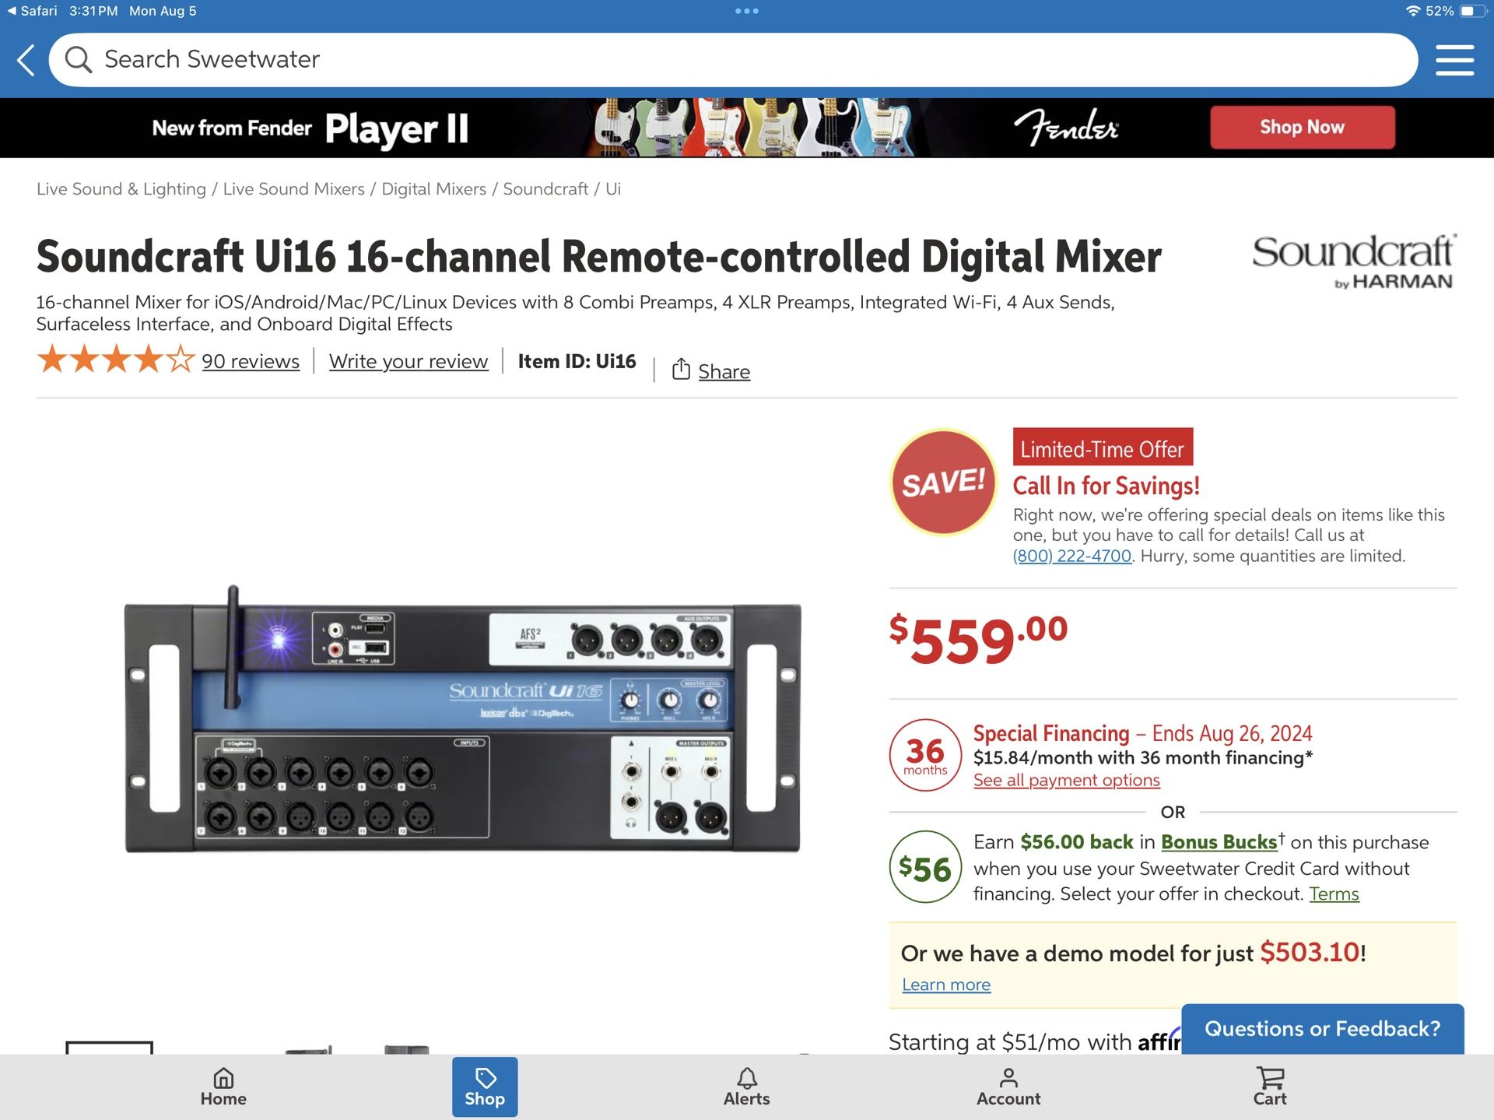
Task: Click the red SAVE! badge
Action: [x=943, y=483]
